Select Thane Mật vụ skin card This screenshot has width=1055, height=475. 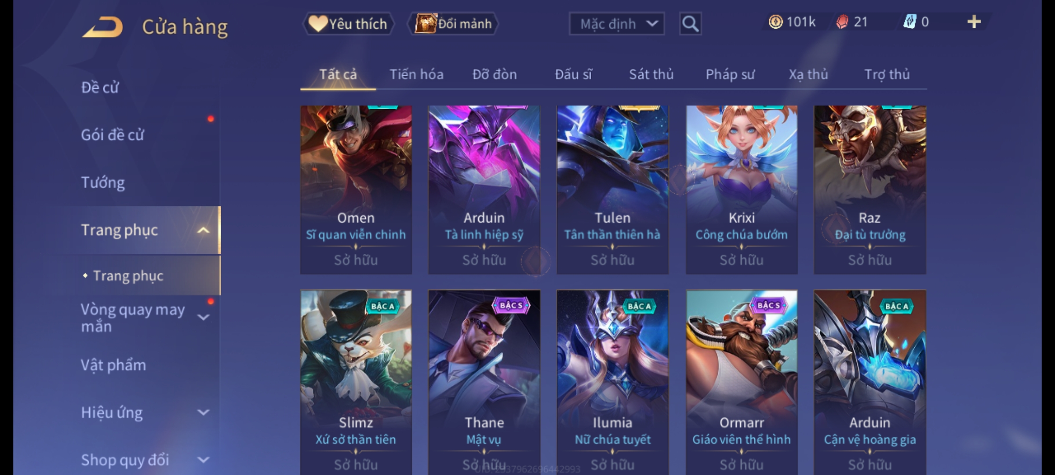pyautogui.click(x=484, y=382)
